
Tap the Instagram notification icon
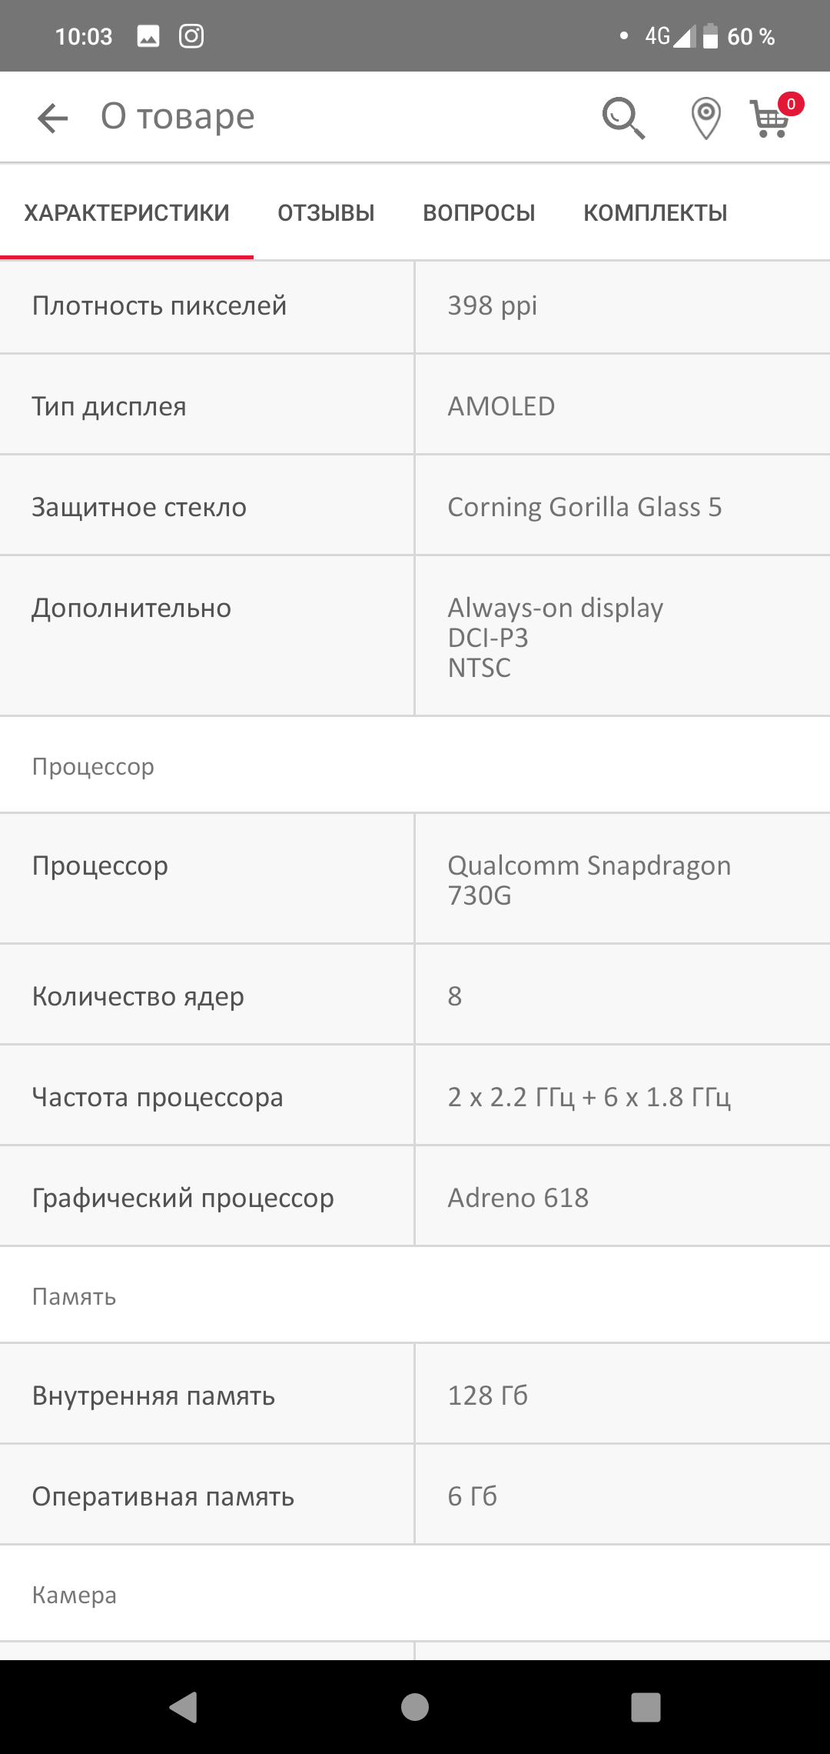tap(191, 36)
